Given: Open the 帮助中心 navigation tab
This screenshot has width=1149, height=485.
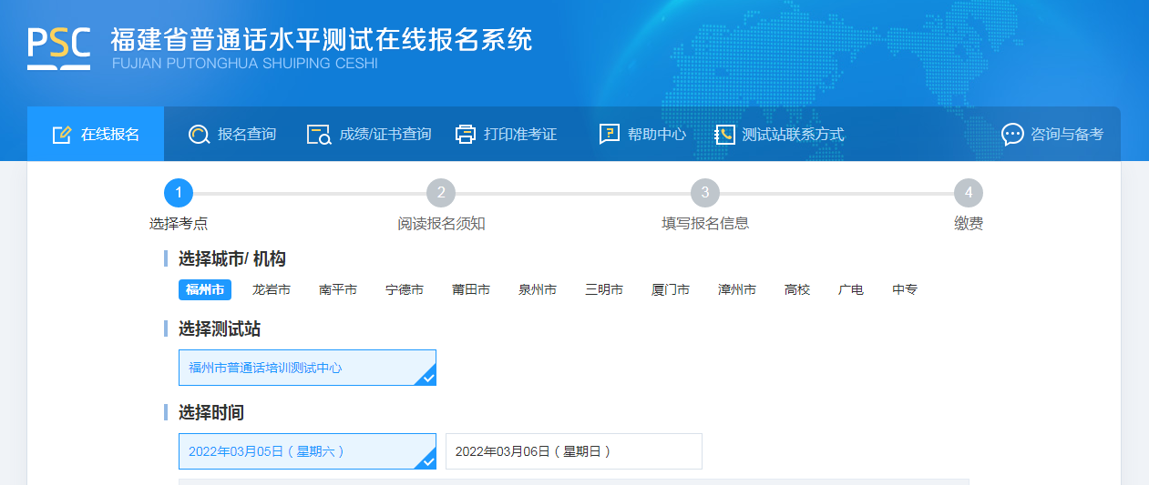Looking at the screenshot, I should (656, 135).
